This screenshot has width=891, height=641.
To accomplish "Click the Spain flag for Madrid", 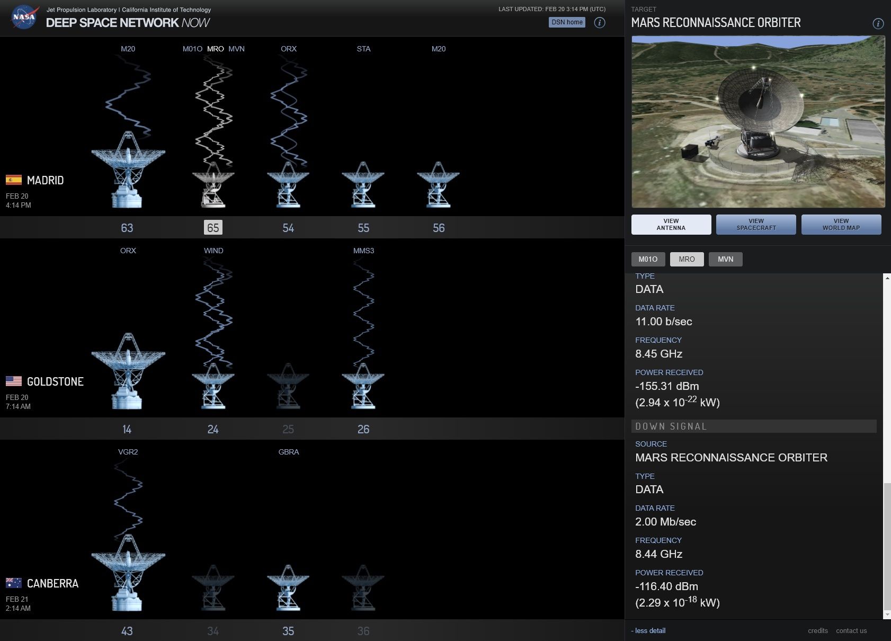I will click(x=14, y=180).
